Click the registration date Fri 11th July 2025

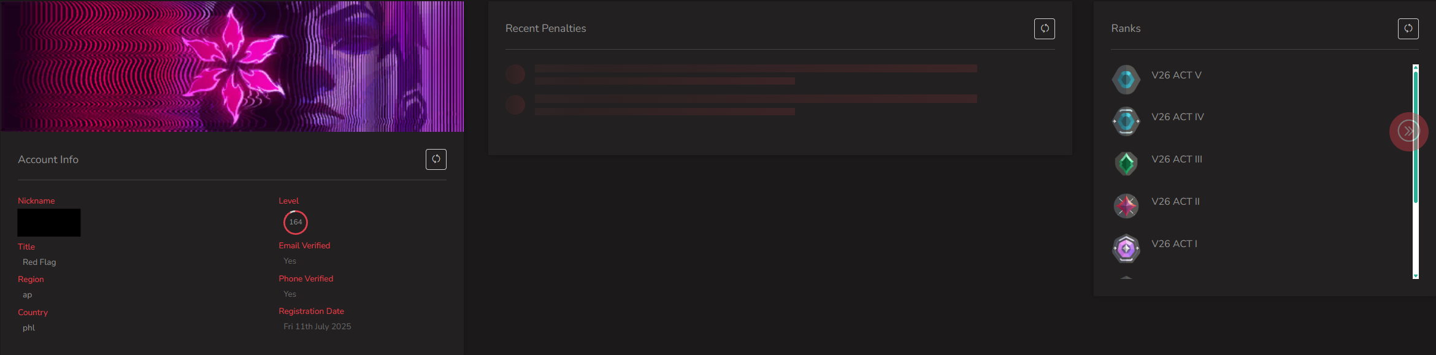317,326
